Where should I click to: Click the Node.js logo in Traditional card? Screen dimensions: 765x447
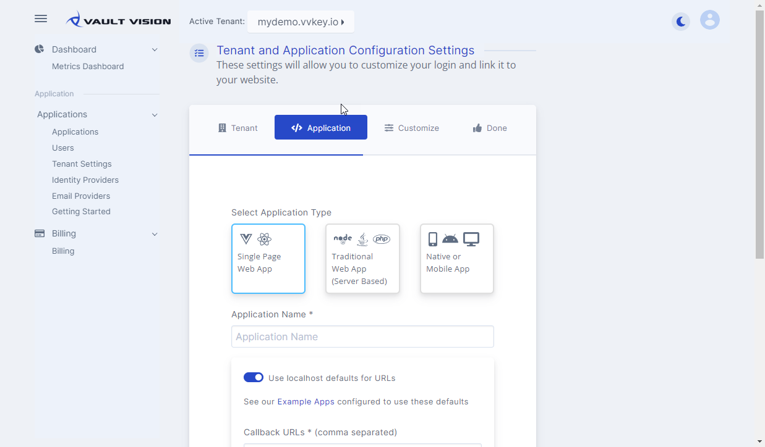coord(343,239)
